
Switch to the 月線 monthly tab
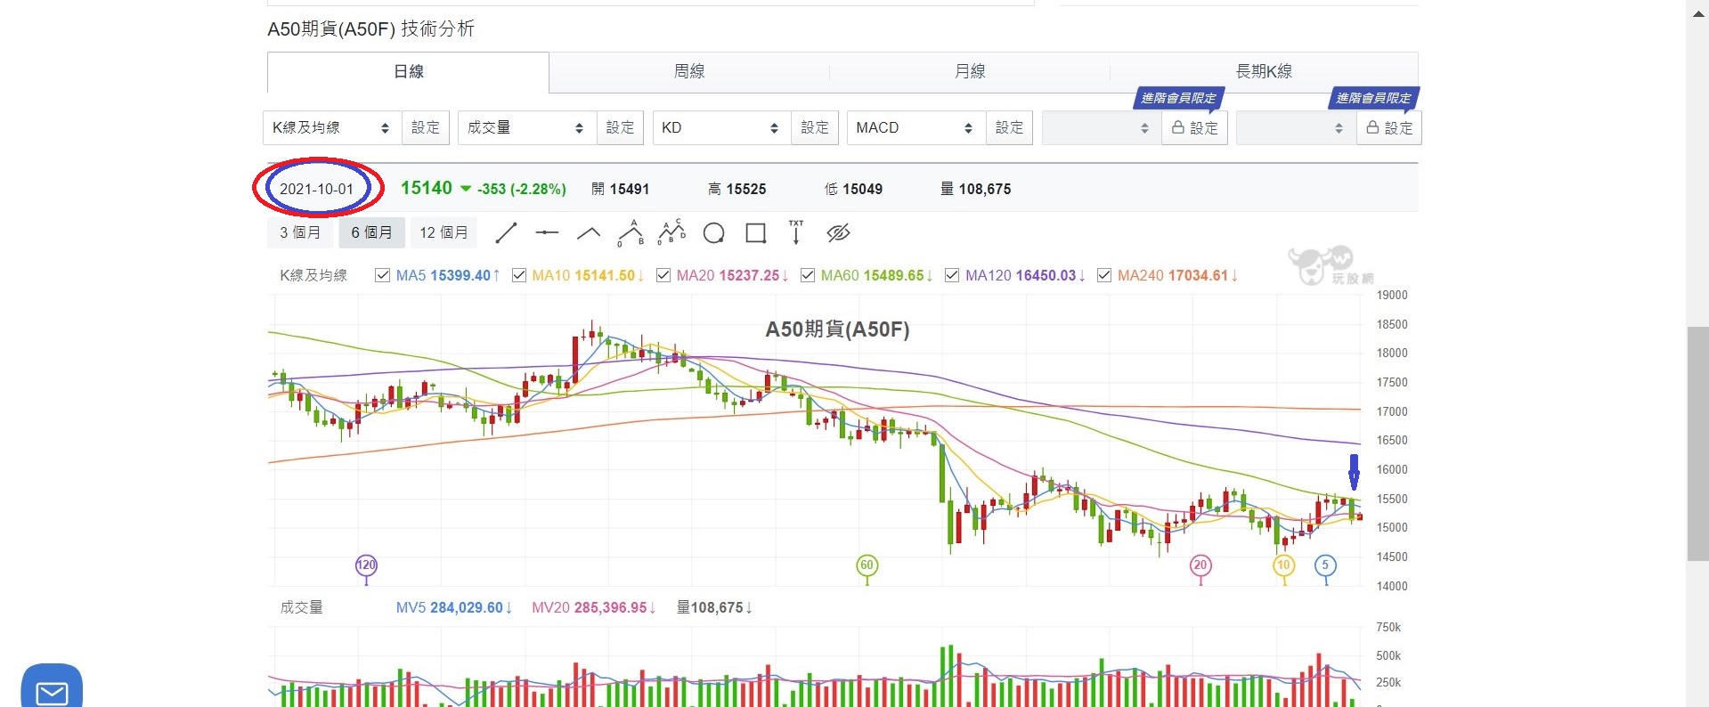[969, 72]
